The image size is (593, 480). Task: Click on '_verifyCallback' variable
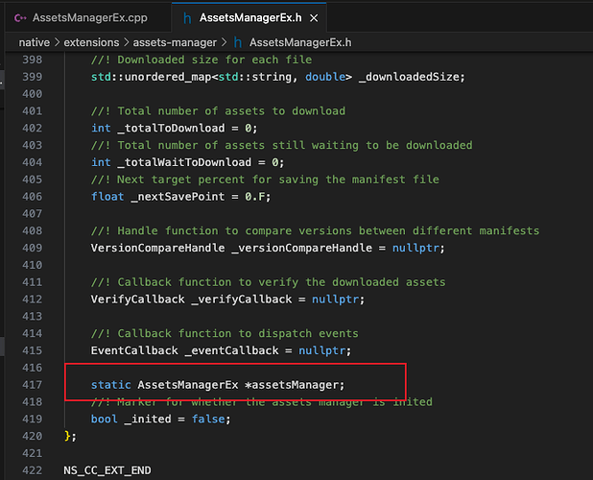[242, 300]
